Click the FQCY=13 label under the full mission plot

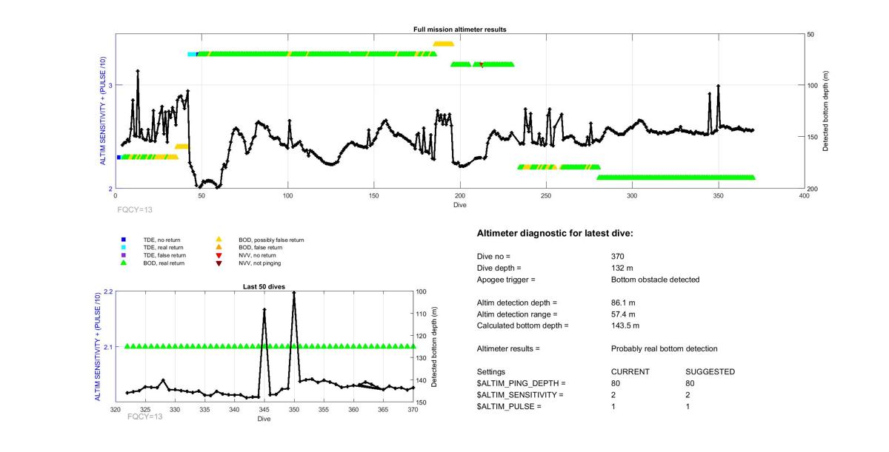(135, 210)
